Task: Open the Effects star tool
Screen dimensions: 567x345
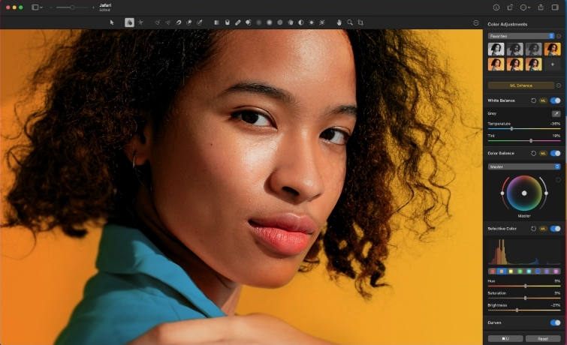Action: click(140, 22)
